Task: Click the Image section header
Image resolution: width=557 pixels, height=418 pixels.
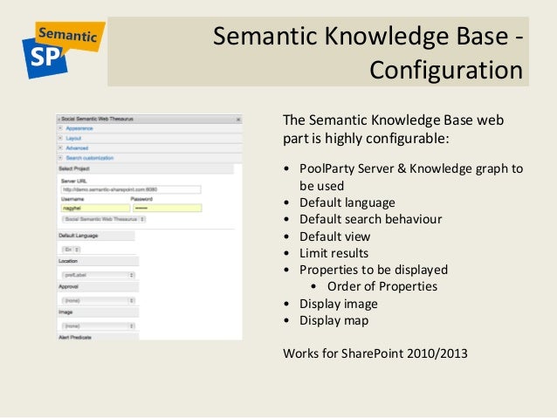Action: pyautogui.click(x=98, y=312)
